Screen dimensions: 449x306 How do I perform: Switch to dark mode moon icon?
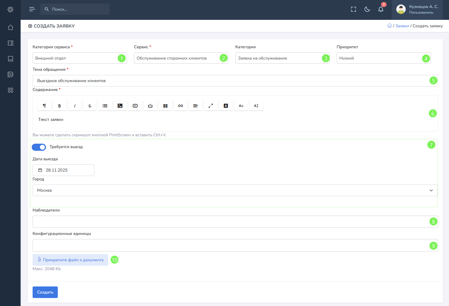[367, 9]
